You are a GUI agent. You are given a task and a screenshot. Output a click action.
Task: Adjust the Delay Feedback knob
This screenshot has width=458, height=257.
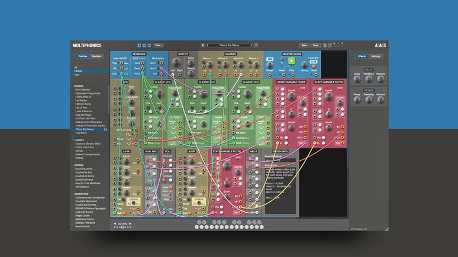pyautogui.click(x=369, y=79)
